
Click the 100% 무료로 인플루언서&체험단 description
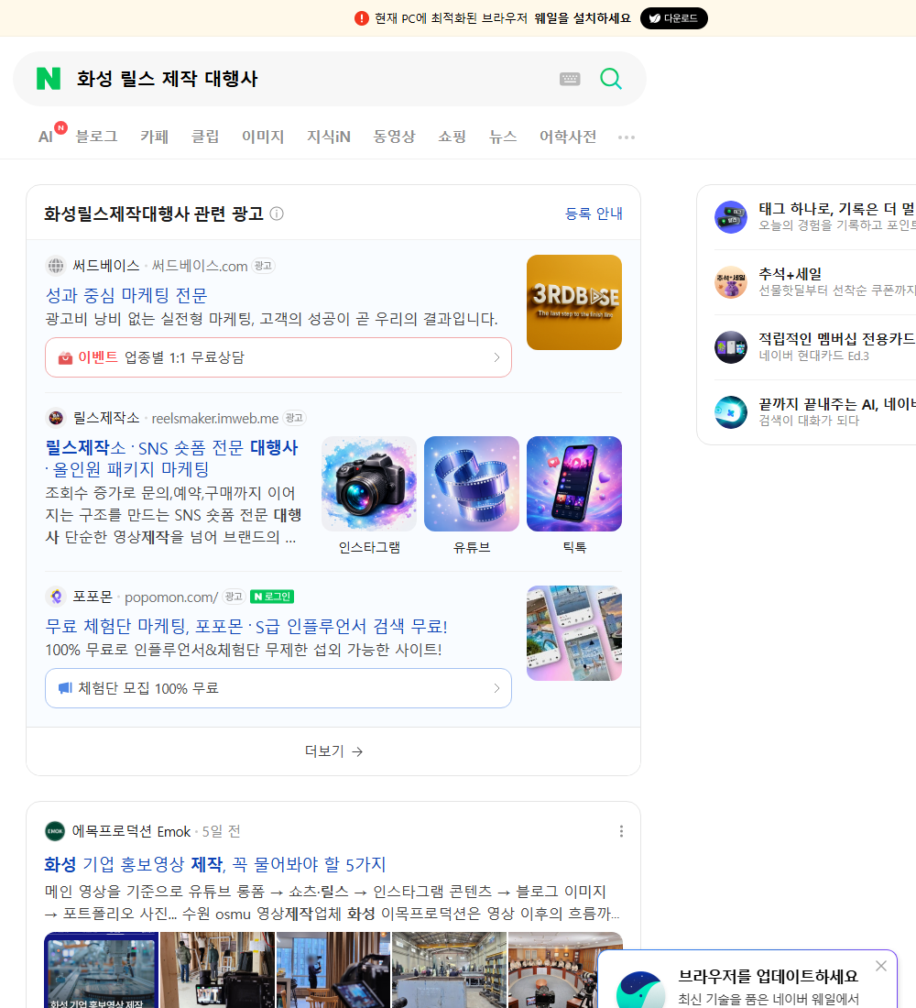tap(243, 650)
